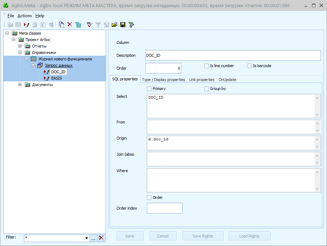Tick the Primary checkbox

(149, 89)
